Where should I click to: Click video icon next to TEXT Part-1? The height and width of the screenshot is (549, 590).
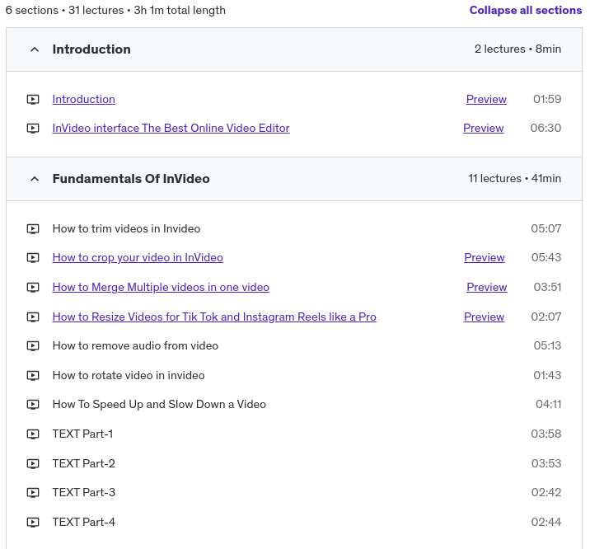(x=33, y=434)
